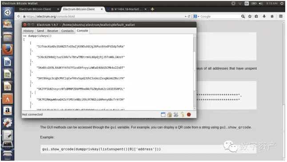The width and height of the screenshot is (287, 162).
Task: Open LibreOffice Writer from the dock
Action: tap(8, 62)
